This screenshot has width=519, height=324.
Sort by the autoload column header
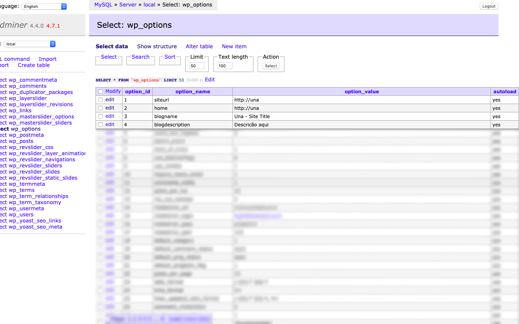[x=505, y=91]
